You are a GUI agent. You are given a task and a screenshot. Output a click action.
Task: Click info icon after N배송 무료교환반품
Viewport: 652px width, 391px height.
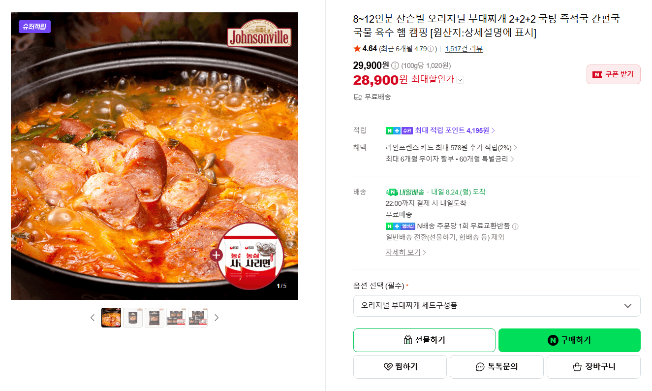[x=515, y=227]
